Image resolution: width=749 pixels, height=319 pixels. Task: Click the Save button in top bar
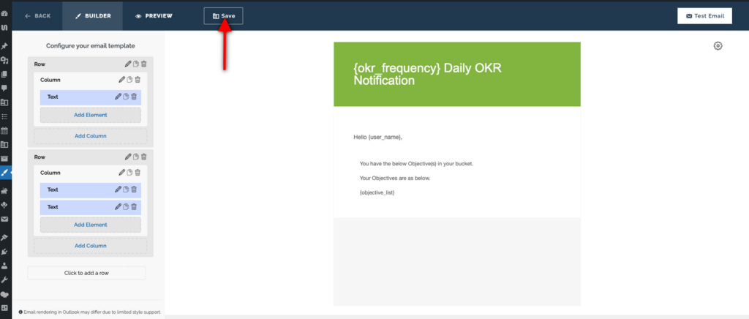[223, 15]
